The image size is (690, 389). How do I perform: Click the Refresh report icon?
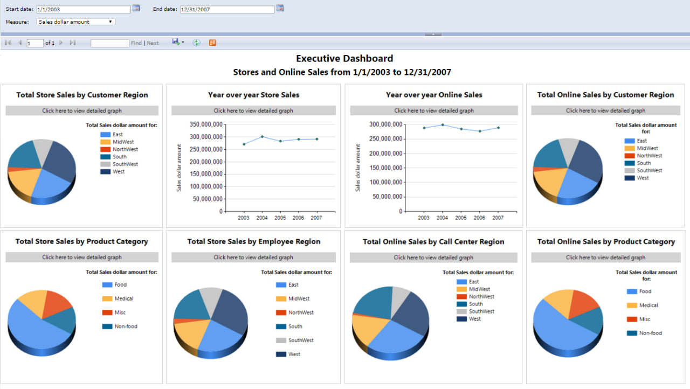(196, 43)
